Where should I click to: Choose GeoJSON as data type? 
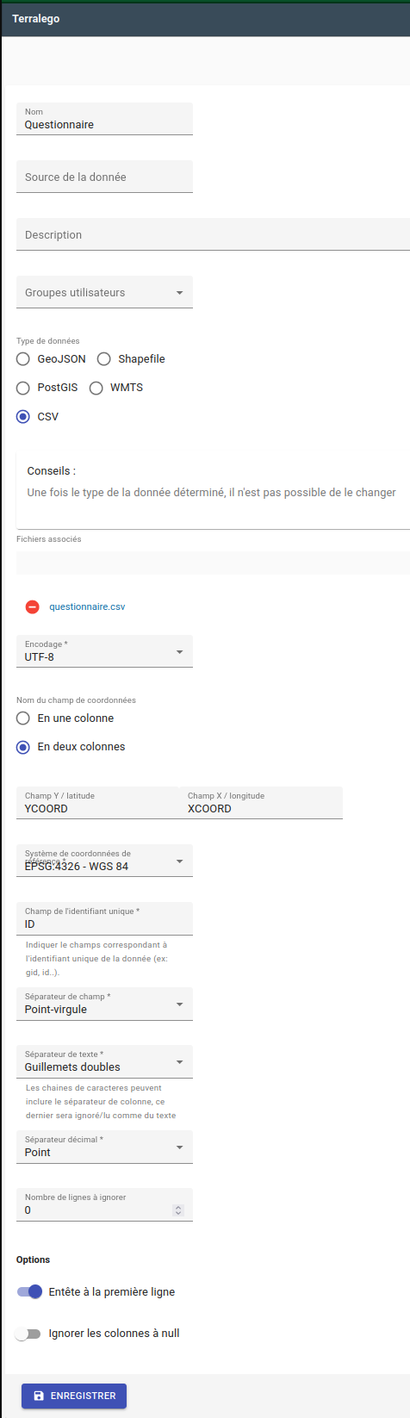[23, 359]
